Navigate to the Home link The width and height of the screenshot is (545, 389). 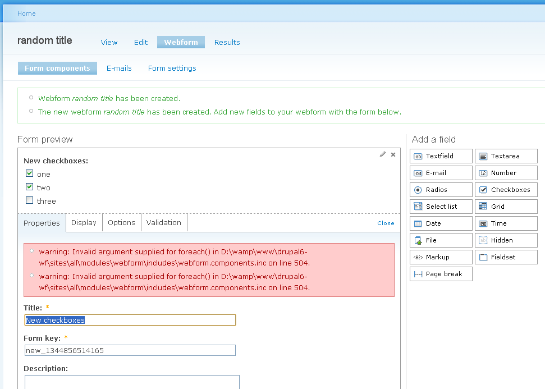[x=26, y=13]
